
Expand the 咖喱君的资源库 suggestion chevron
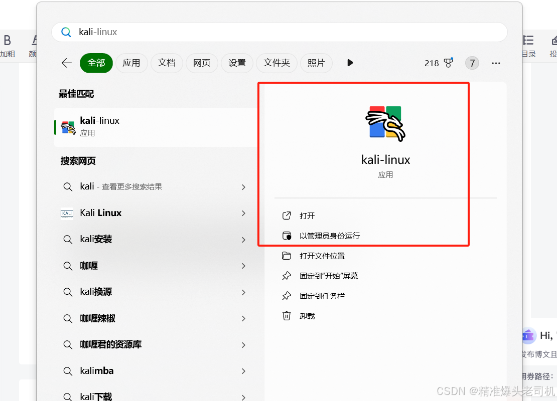tap(243, 345)
